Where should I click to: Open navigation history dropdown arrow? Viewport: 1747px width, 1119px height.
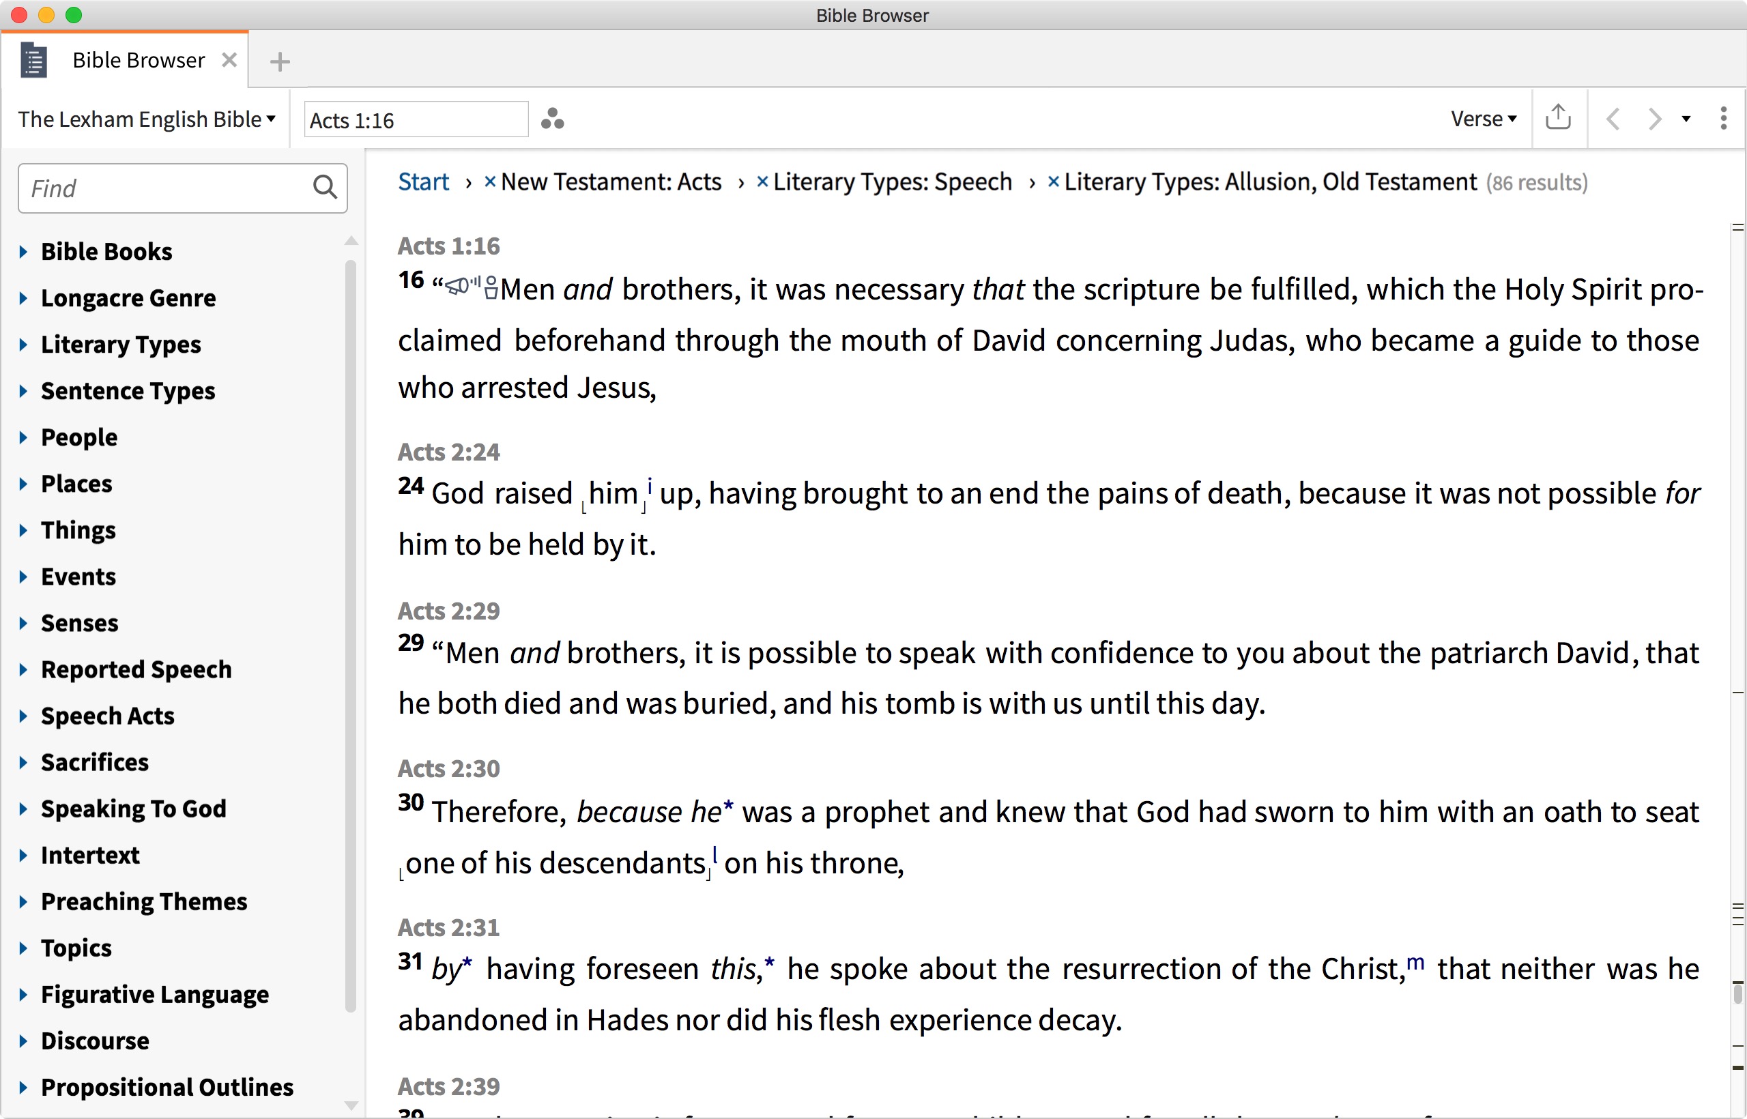tap(1686, 119)
